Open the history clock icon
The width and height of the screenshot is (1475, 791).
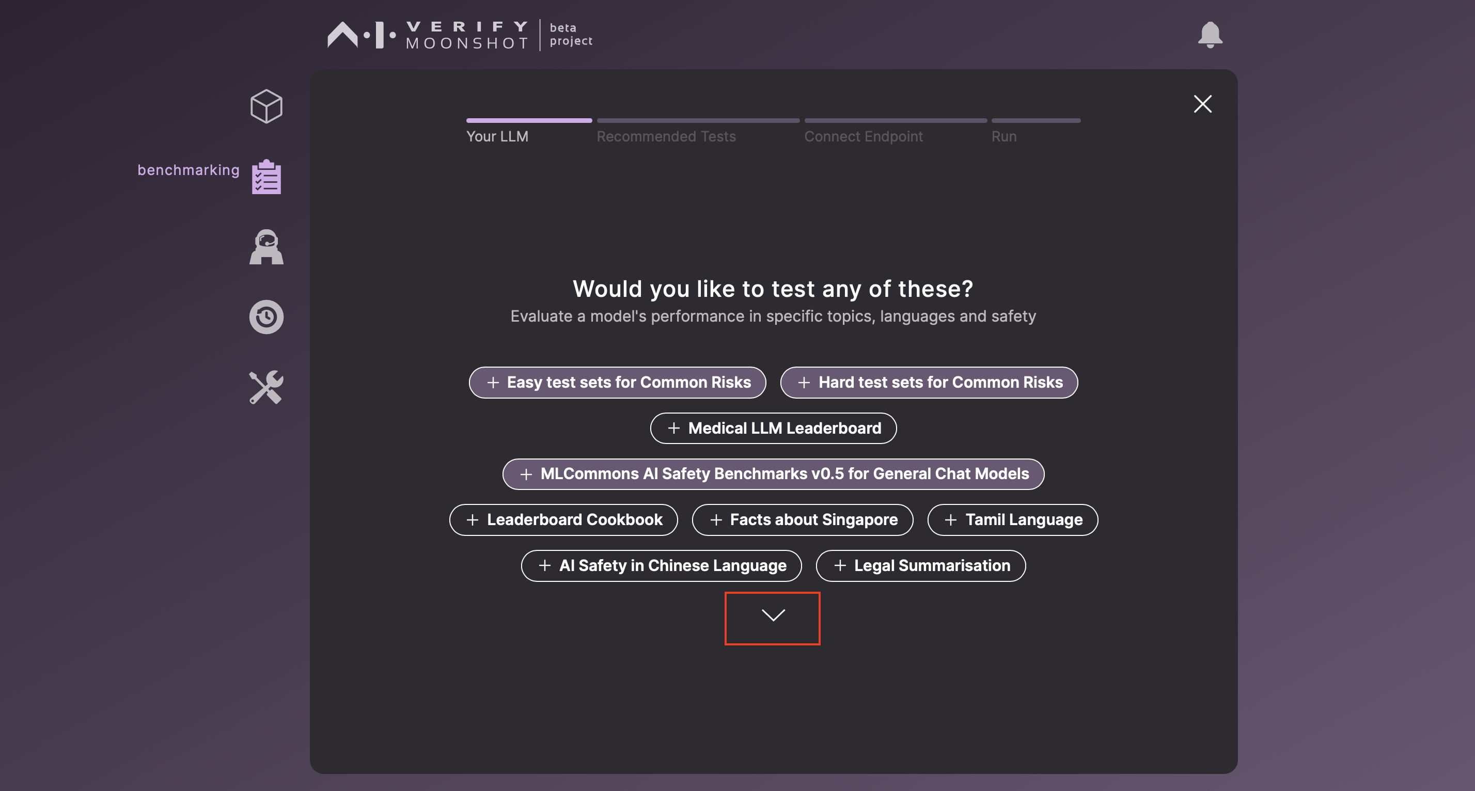click(x=266, y=317)
